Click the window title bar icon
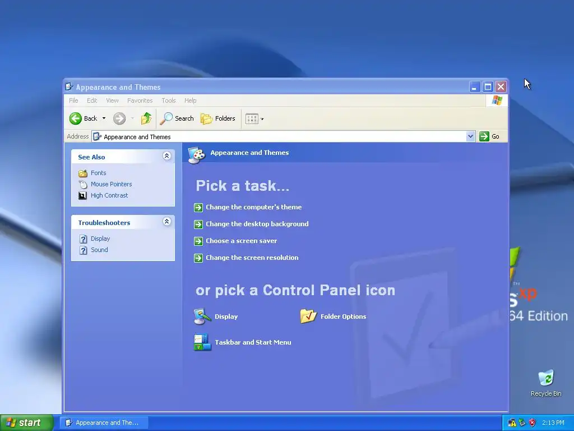This screenshot has width=574, height=431. tap(69, 87)
